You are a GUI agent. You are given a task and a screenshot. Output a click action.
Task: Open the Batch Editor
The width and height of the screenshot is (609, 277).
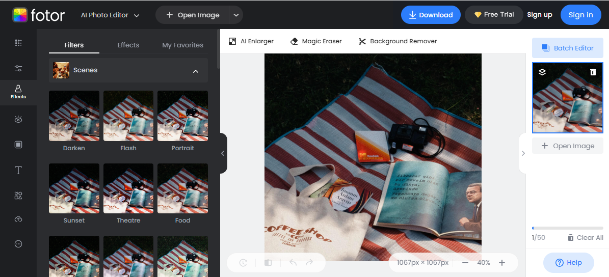point(567,48)
